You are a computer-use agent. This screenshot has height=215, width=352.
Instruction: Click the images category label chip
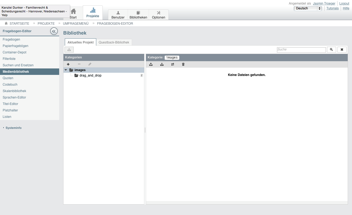tap(172, 57)
